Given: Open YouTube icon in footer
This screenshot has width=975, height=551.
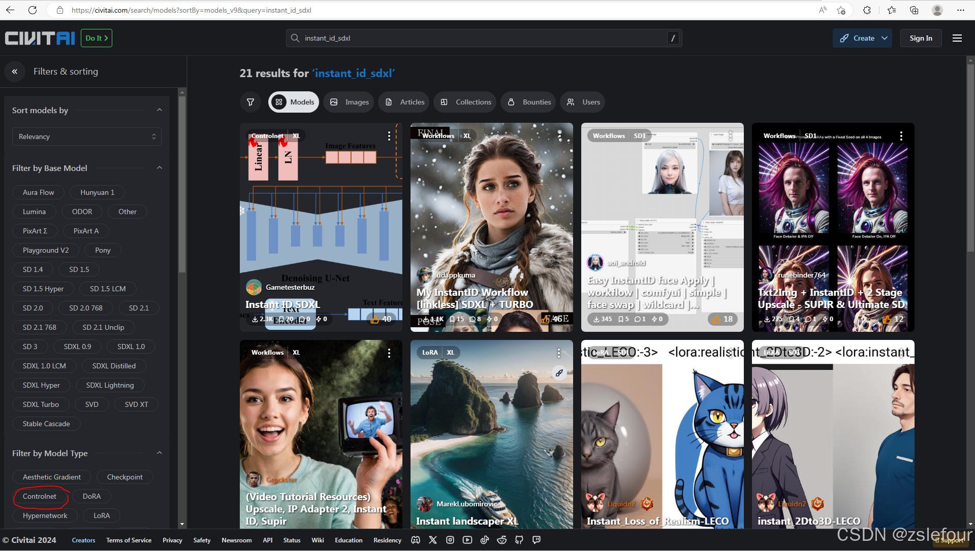Looking at the screenshot, I should point(467,540).
